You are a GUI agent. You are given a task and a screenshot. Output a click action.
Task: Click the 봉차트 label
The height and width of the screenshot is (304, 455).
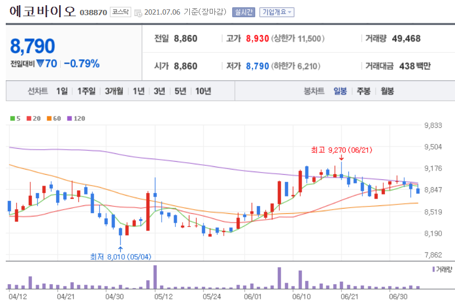[314, 91]
